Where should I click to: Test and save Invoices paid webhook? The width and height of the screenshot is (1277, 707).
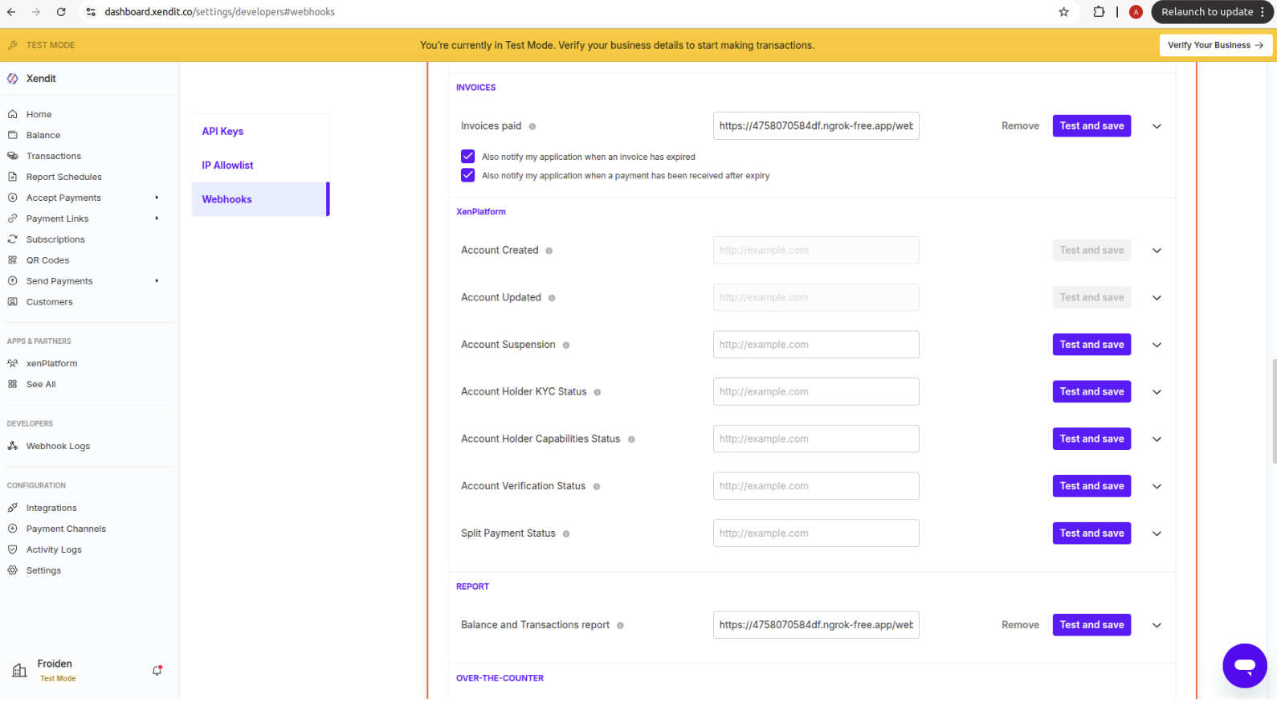pos(1091,126)
